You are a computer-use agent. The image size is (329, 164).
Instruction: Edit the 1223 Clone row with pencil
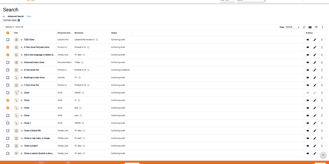pos(315,40)
